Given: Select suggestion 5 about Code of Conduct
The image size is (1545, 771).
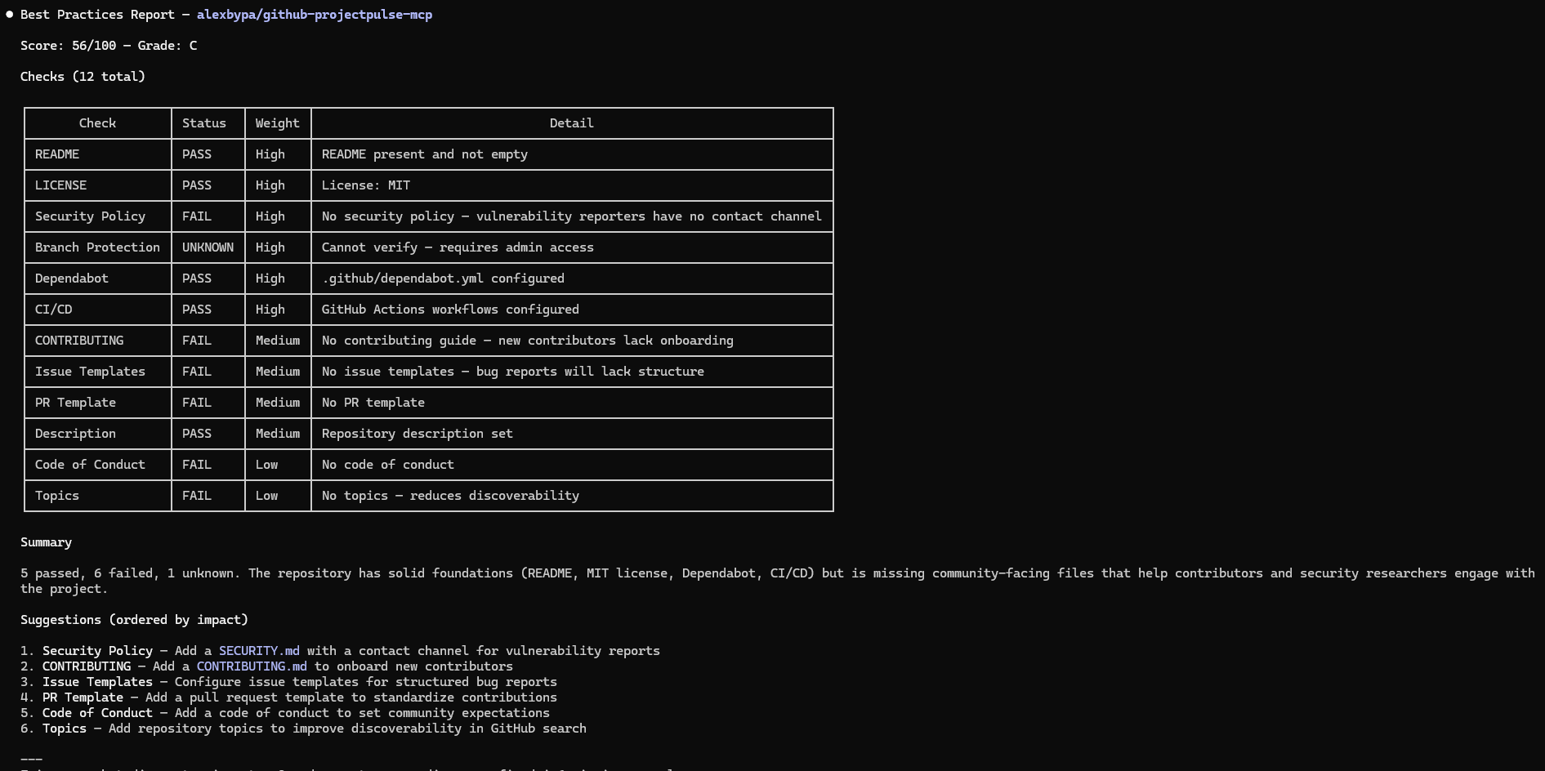Looking at the screenshot, I should [x=285, y=713].
